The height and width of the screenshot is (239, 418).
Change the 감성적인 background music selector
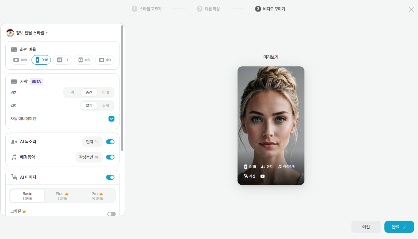point(89,157)
